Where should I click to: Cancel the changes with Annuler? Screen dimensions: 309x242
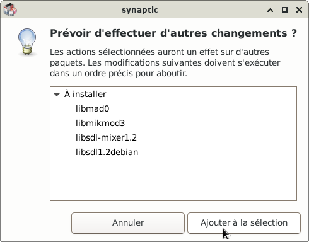tap(128, 223)
